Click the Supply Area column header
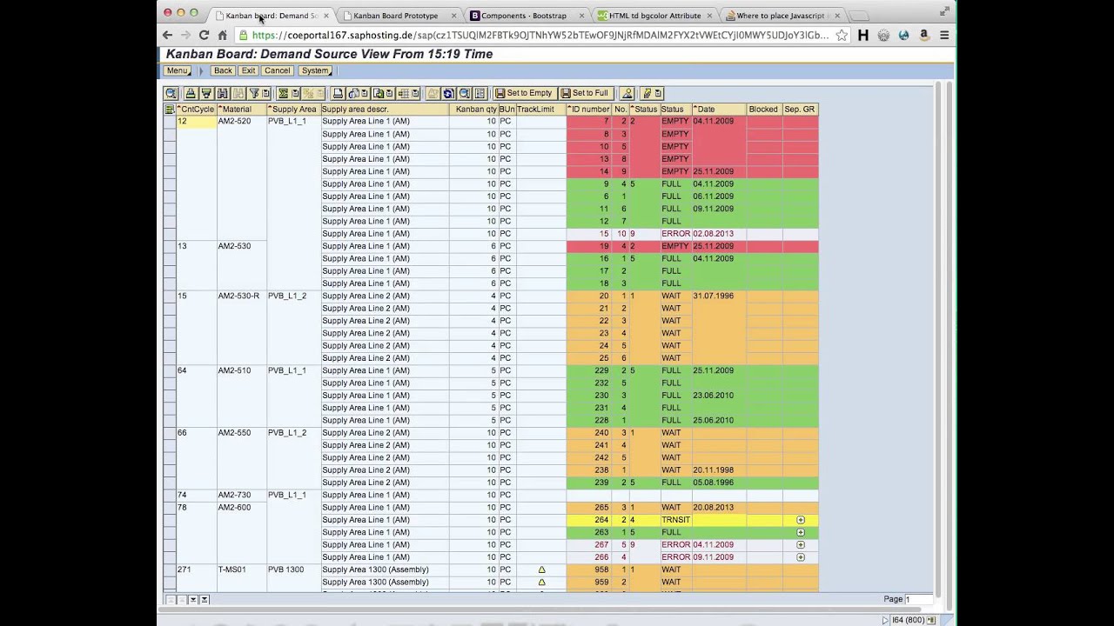The width and height of the screenshot is (1114, 626). 293,110
